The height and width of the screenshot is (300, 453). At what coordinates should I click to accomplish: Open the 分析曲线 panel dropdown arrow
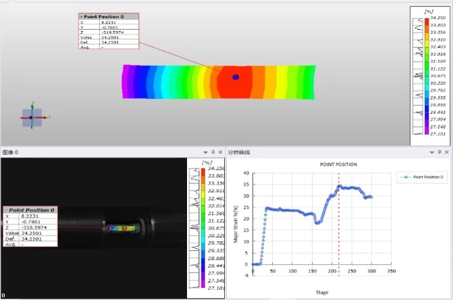point(432,152)
